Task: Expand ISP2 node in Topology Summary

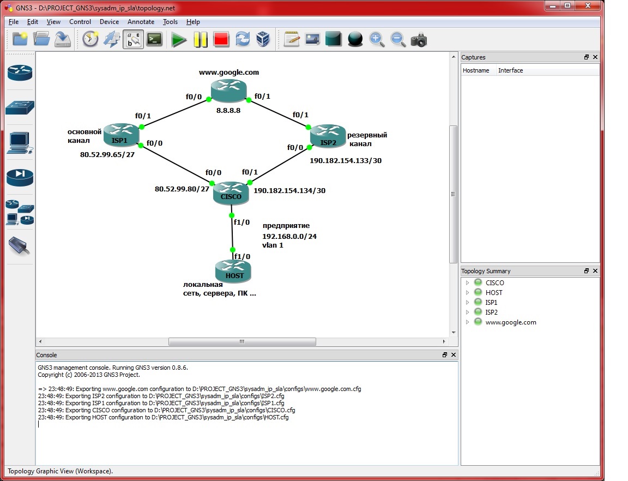Action: coord(467,312)
